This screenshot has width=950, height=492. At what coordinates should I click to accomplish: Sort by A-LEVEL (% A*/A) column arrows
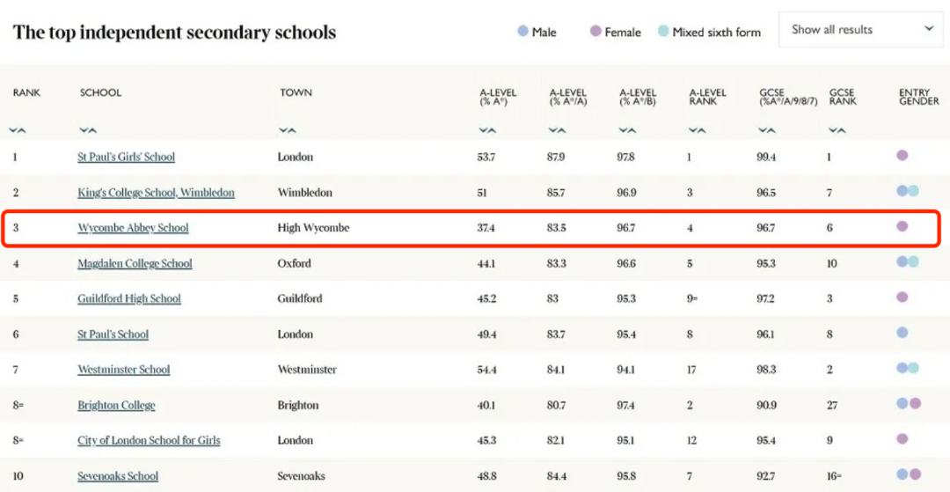[x=558, y=130]
